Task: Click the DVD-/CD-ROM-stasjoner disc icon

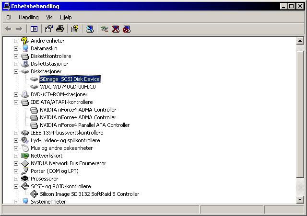Action: pyautogui.click(x=25, y=94)
